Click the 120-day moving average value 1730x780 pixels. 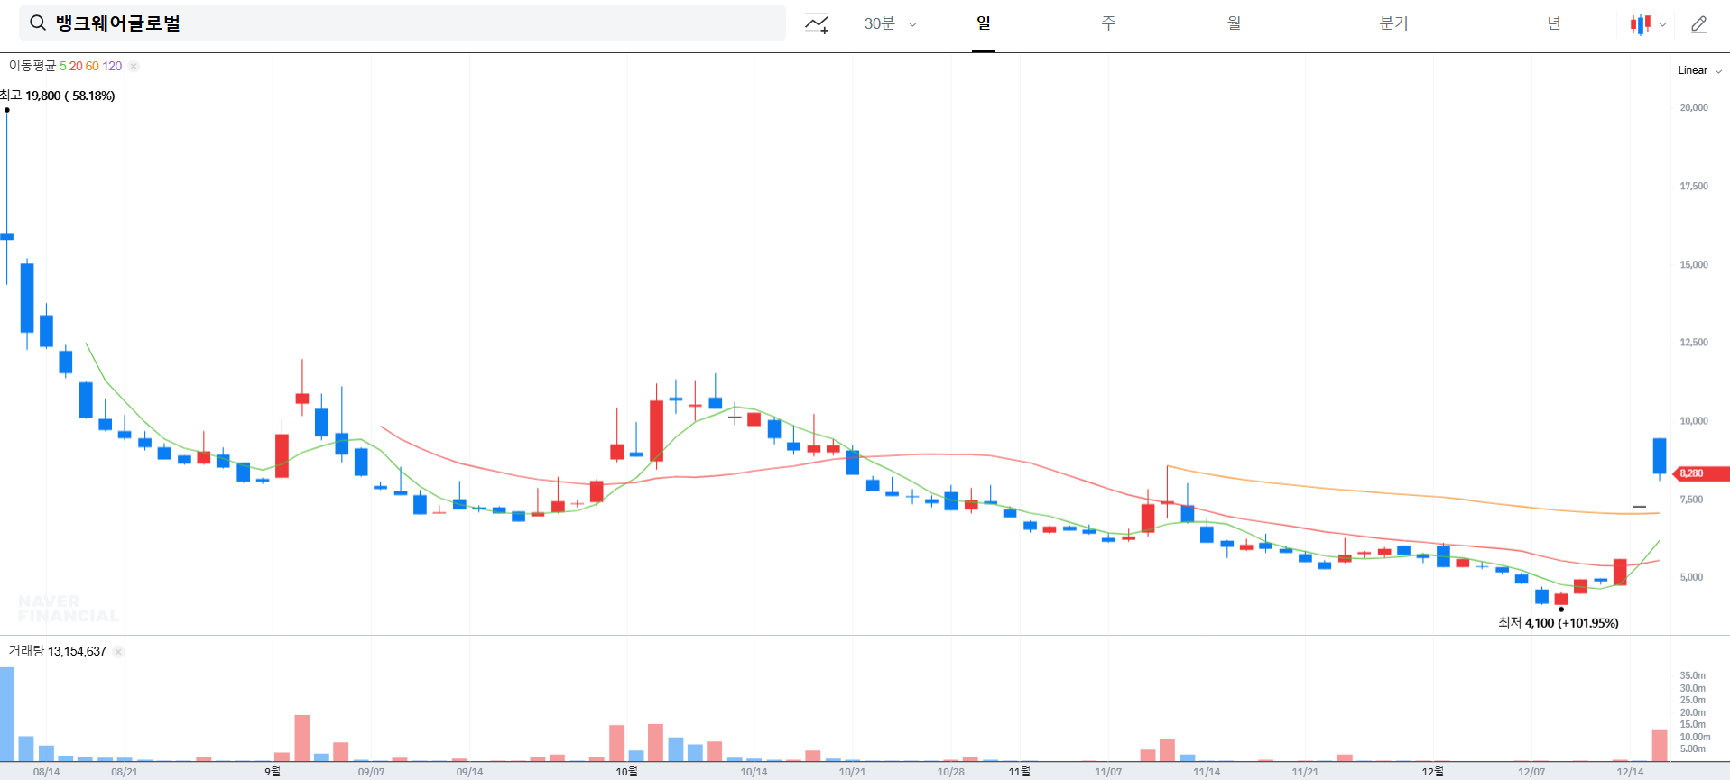click(x=112, y=66)
